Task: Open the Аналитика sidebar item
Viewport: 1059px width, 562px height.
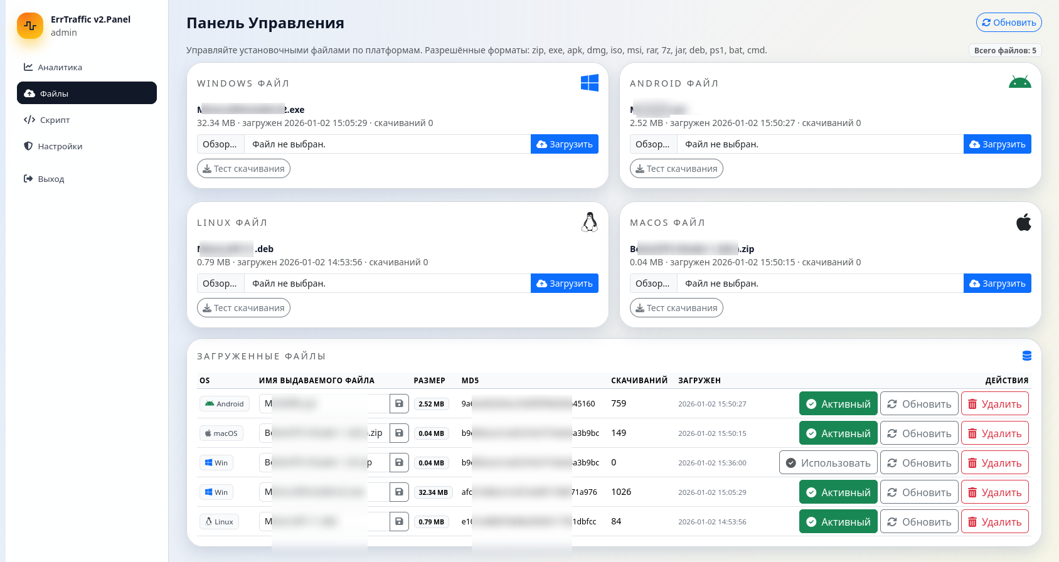Action: [x=87, y=67]
